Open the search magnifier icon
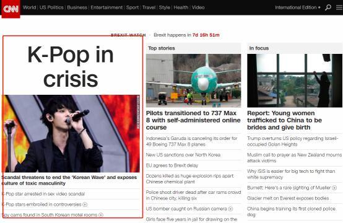The image size is (343, 223). tap(328, 7)
